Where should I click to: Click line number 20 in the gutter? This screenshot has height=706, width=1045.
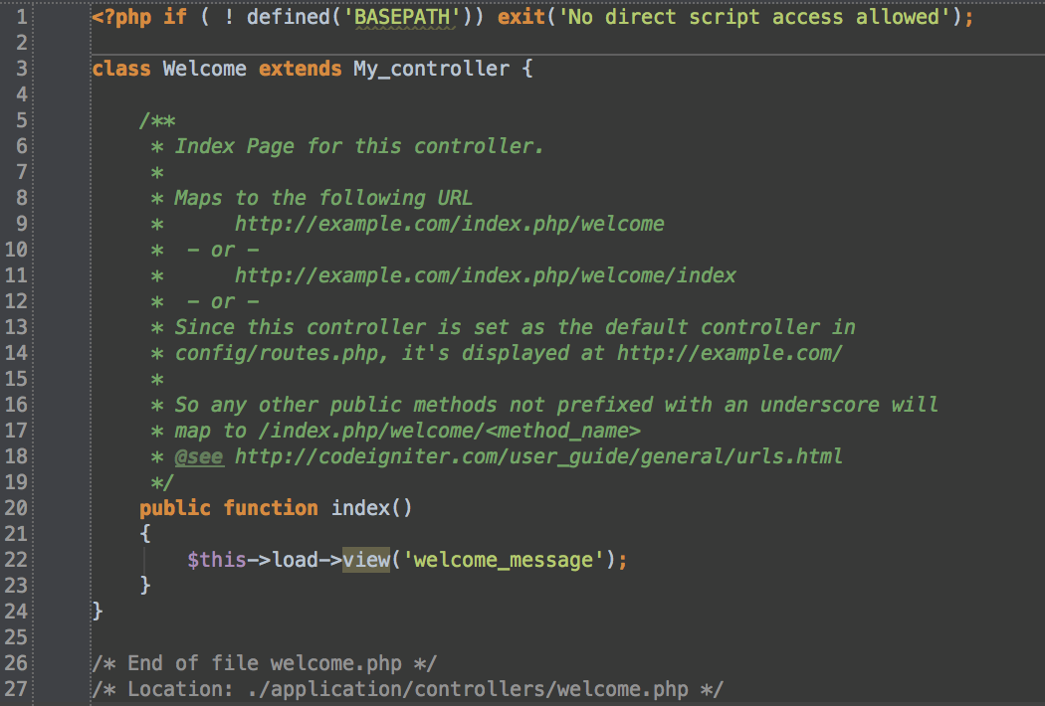[16, 508]
